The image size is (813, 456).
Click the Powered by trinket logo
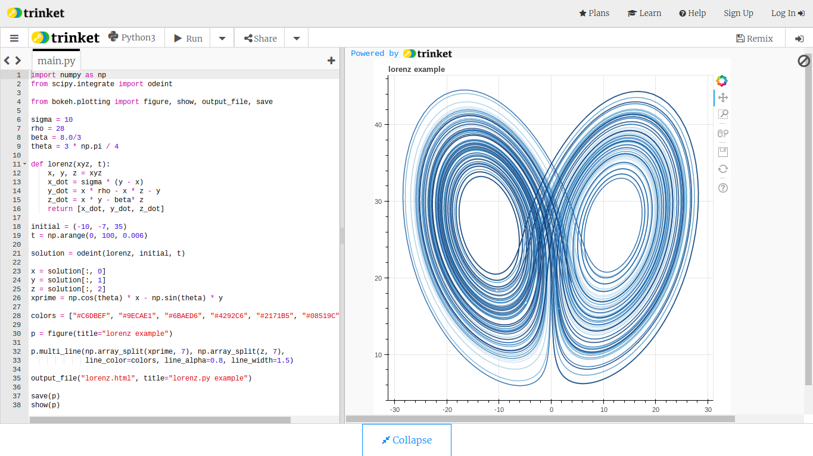coord(428,54)
